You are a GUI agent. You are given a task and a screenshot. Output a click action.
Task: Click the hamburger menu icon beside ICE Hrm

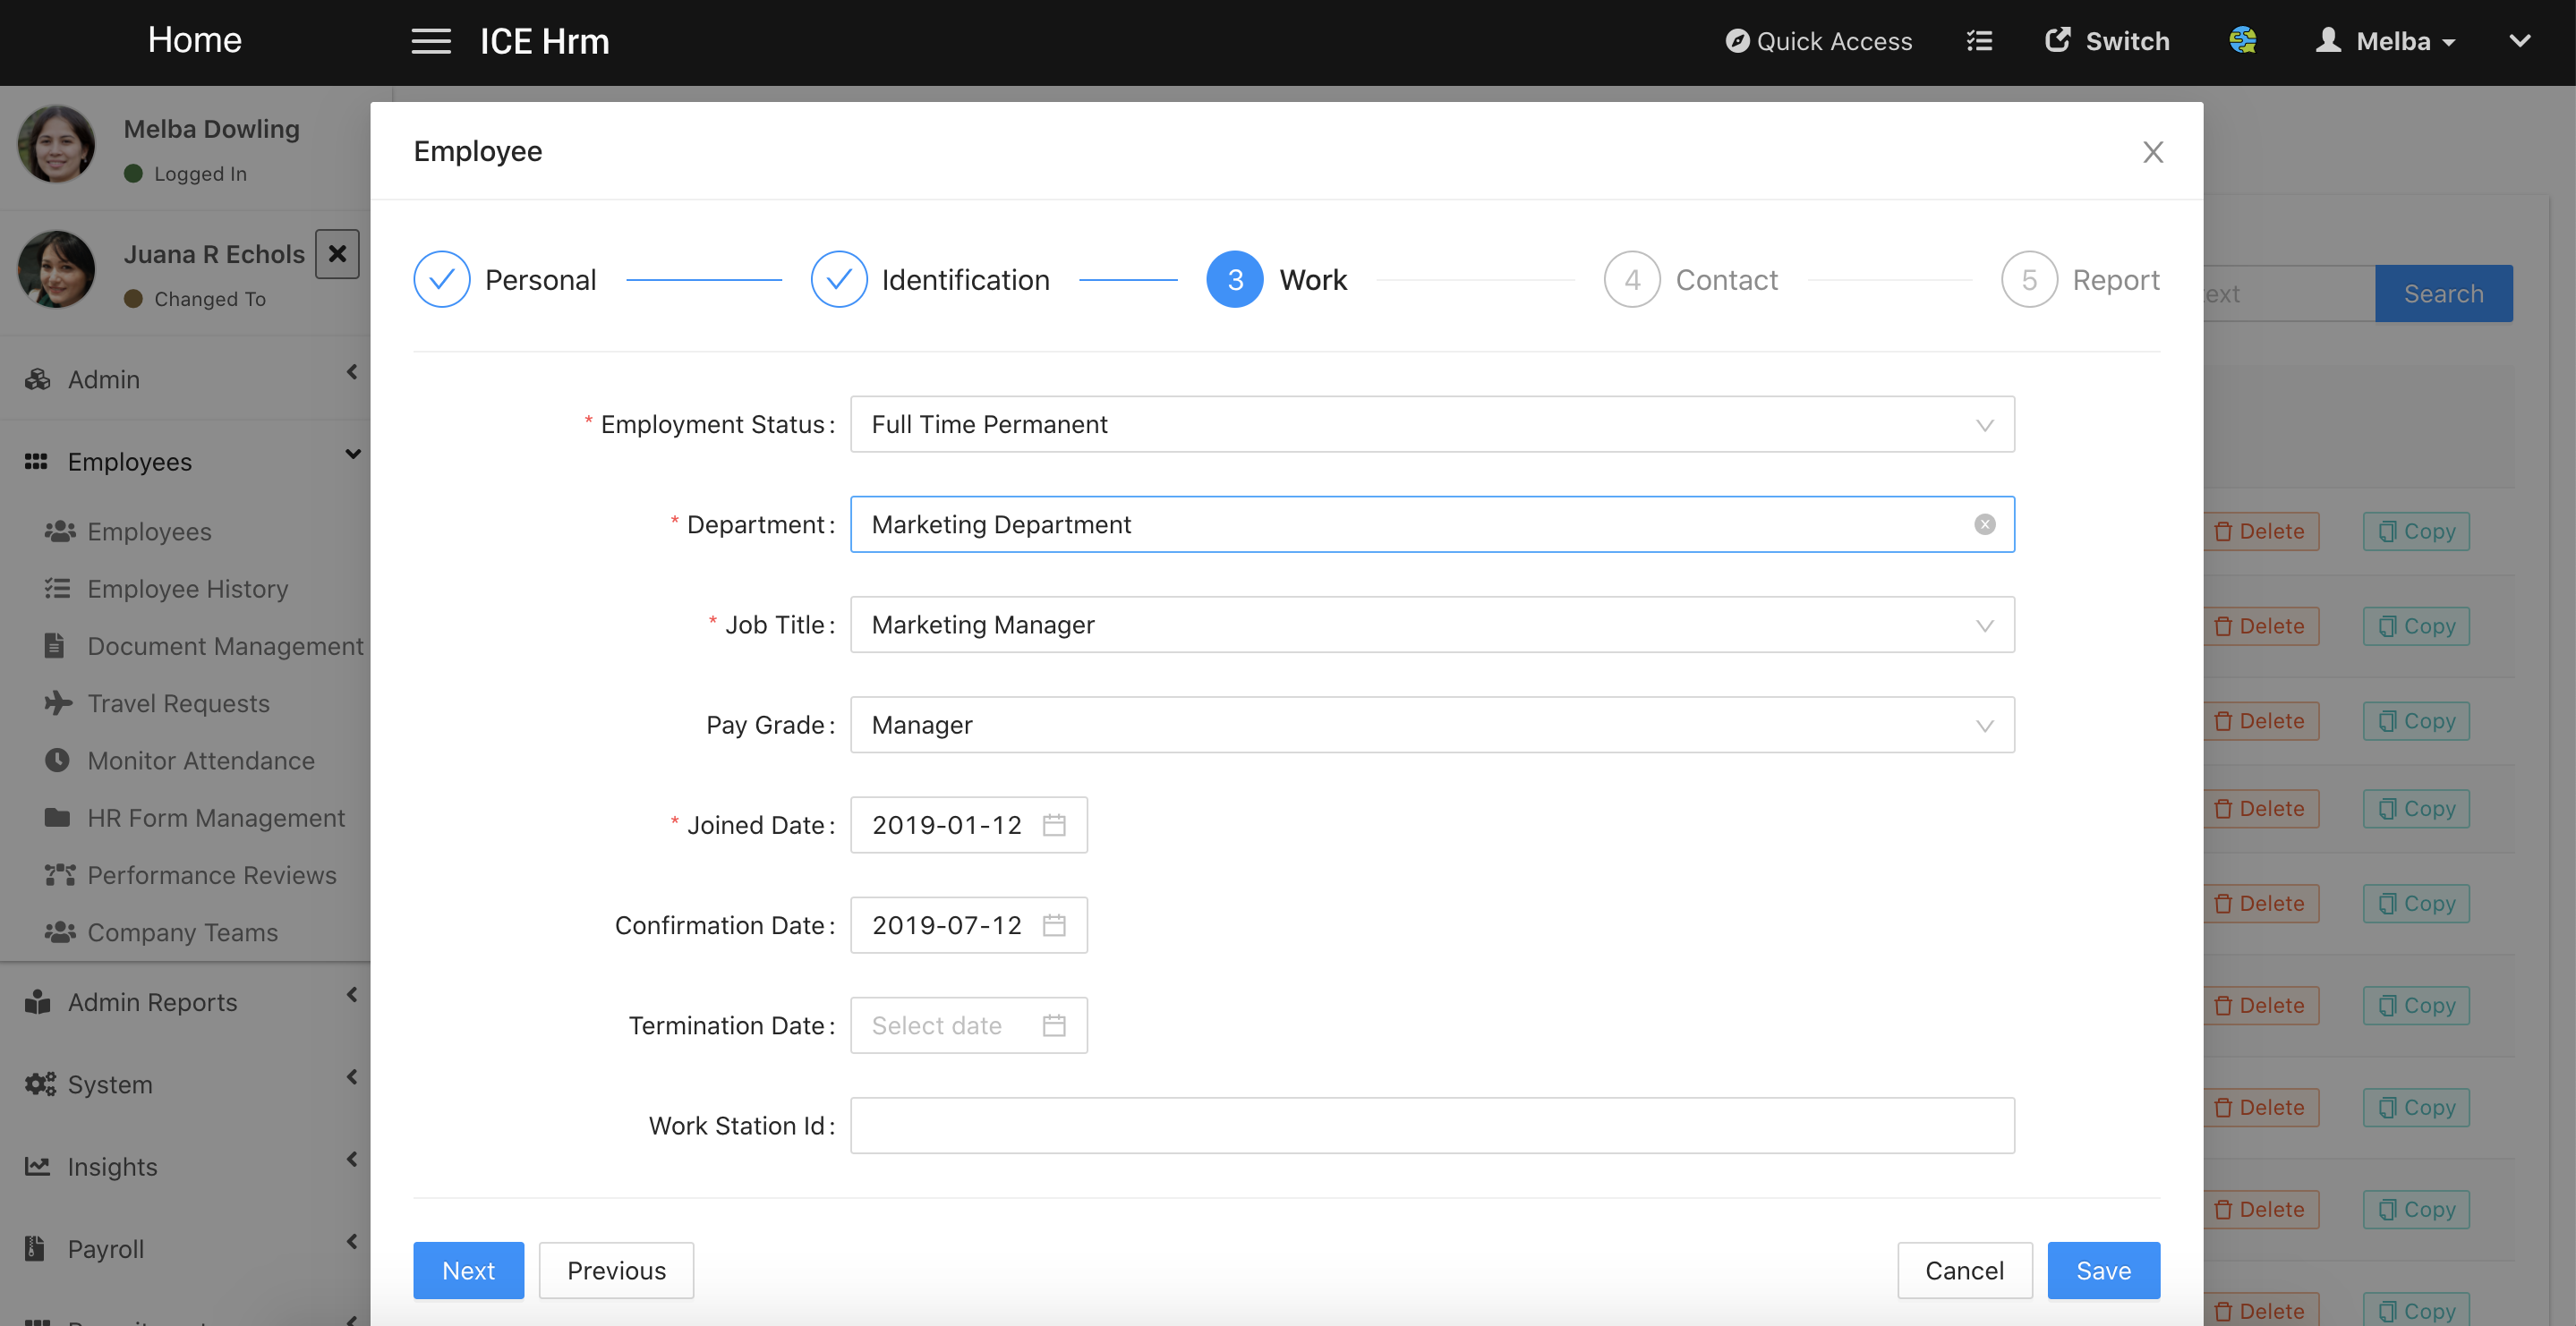pyautogui.click(x=431, y=41)
